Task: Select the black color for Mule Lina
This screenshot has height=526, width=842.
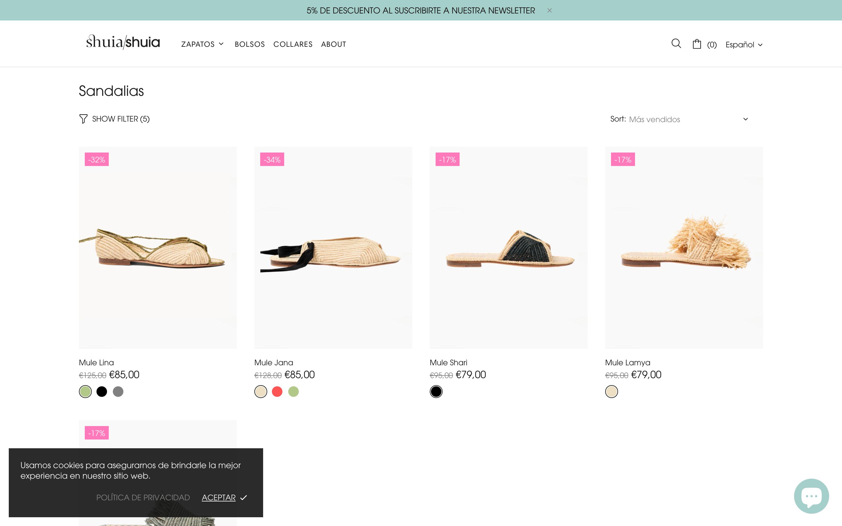Action: pyautogui.click(x=102, y=391)
